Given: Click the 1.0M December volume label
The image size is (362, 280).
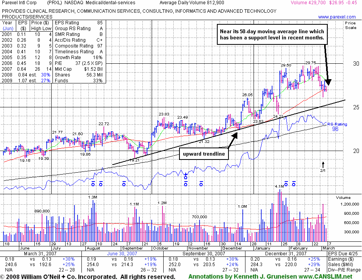Looking at the screenshot, I should pos(242,206).
